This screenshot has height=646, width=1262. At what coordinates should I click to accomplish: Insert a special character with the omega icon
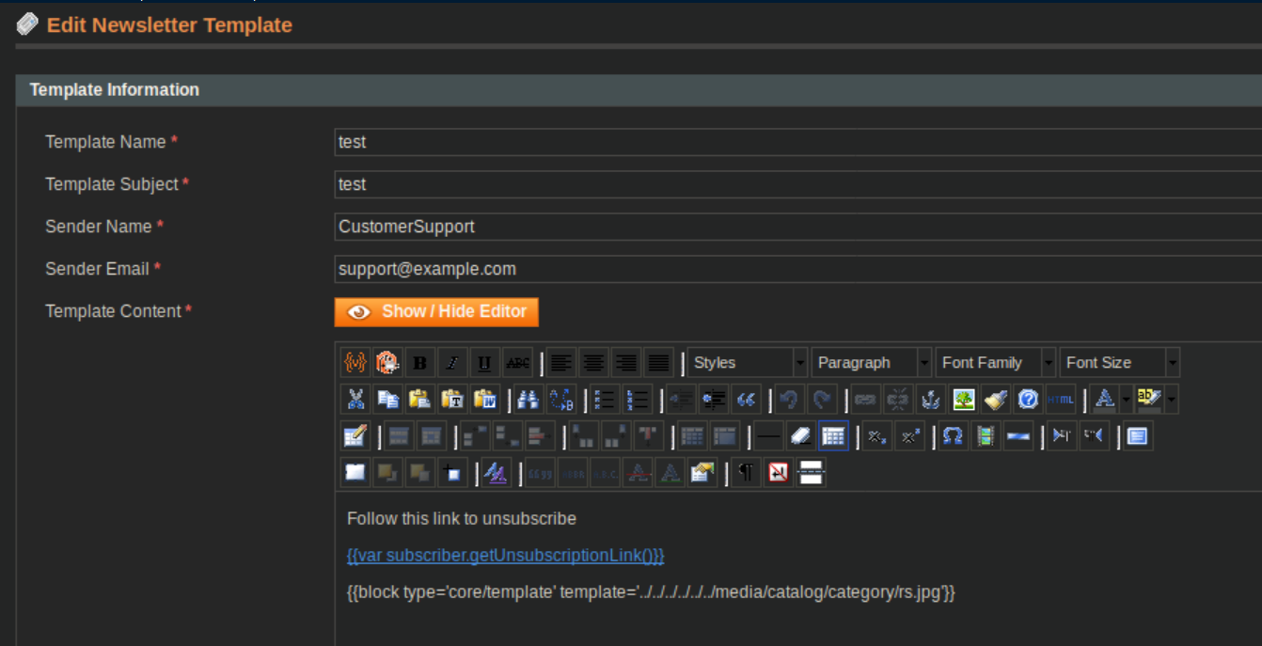954,436
